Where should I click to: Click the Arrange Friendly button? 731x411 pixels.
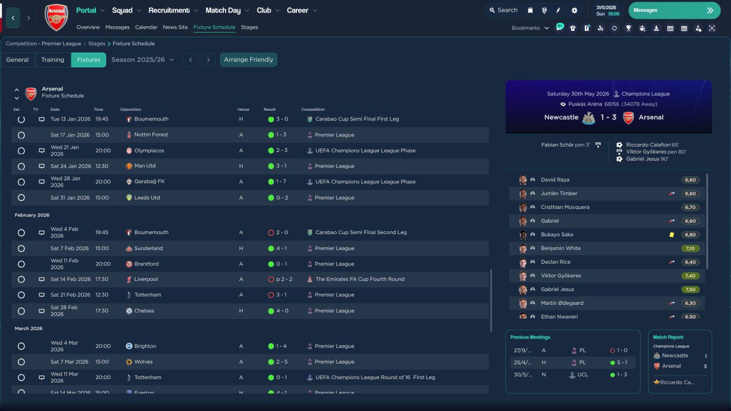248,60
